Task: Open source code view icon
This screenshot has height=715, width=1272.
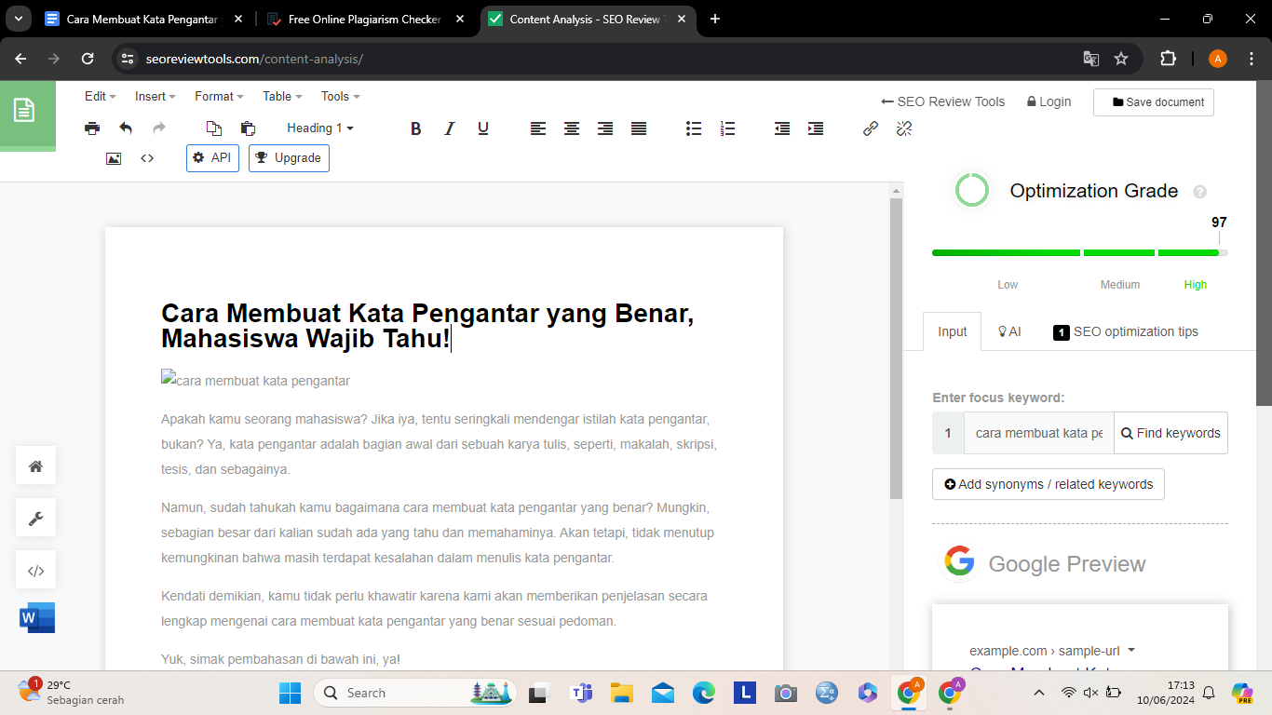Action: click(147, 158)
